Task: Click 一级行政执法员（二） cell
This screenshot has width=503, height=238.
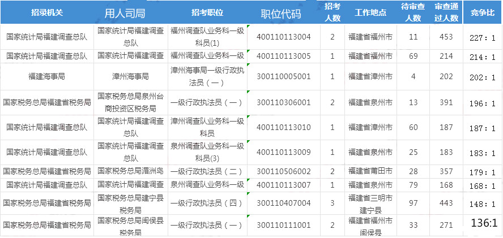Action: coord(207,171)
